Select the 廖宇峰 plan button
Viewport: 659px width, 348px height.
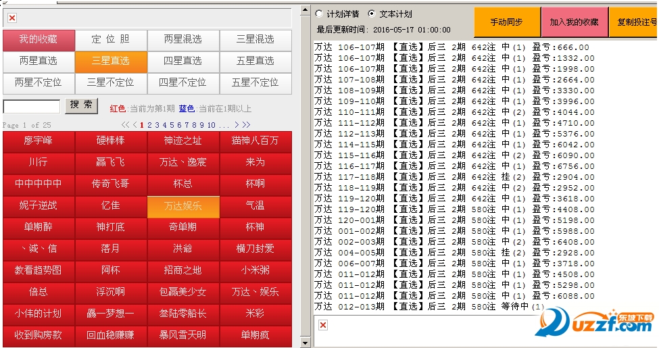click(x=39, y=141)
